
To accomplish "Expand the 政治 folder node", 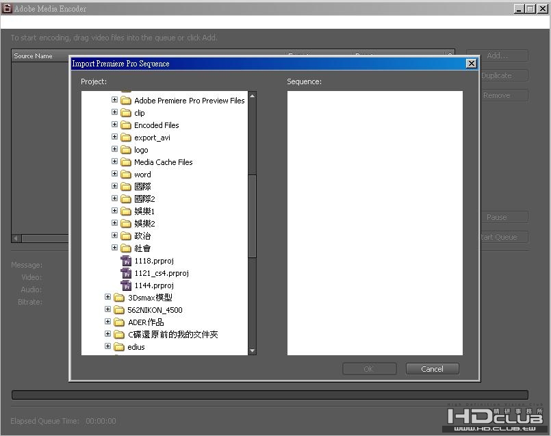I will [114, 235].
